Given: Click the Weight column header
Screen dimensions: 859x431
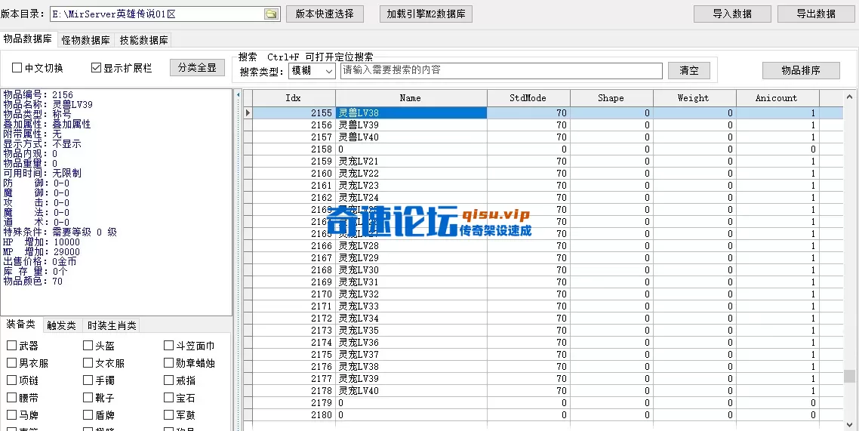Looking at the screenshot, I should 694,98.
